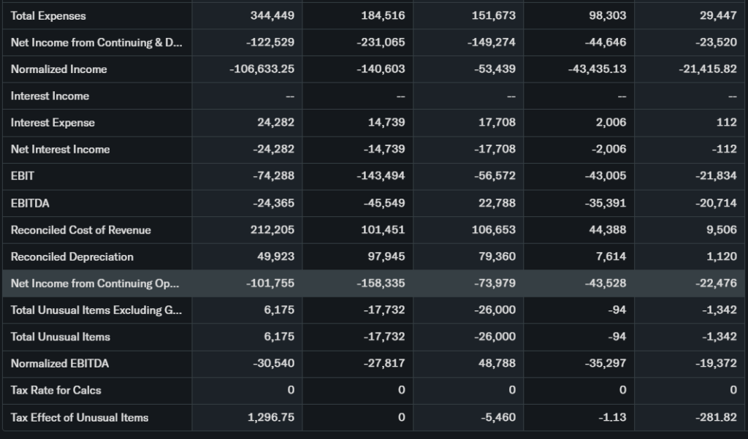Select the 22,788 EBITDA cell
Viewport: 748px width, 439px height.
pos(497,203)
